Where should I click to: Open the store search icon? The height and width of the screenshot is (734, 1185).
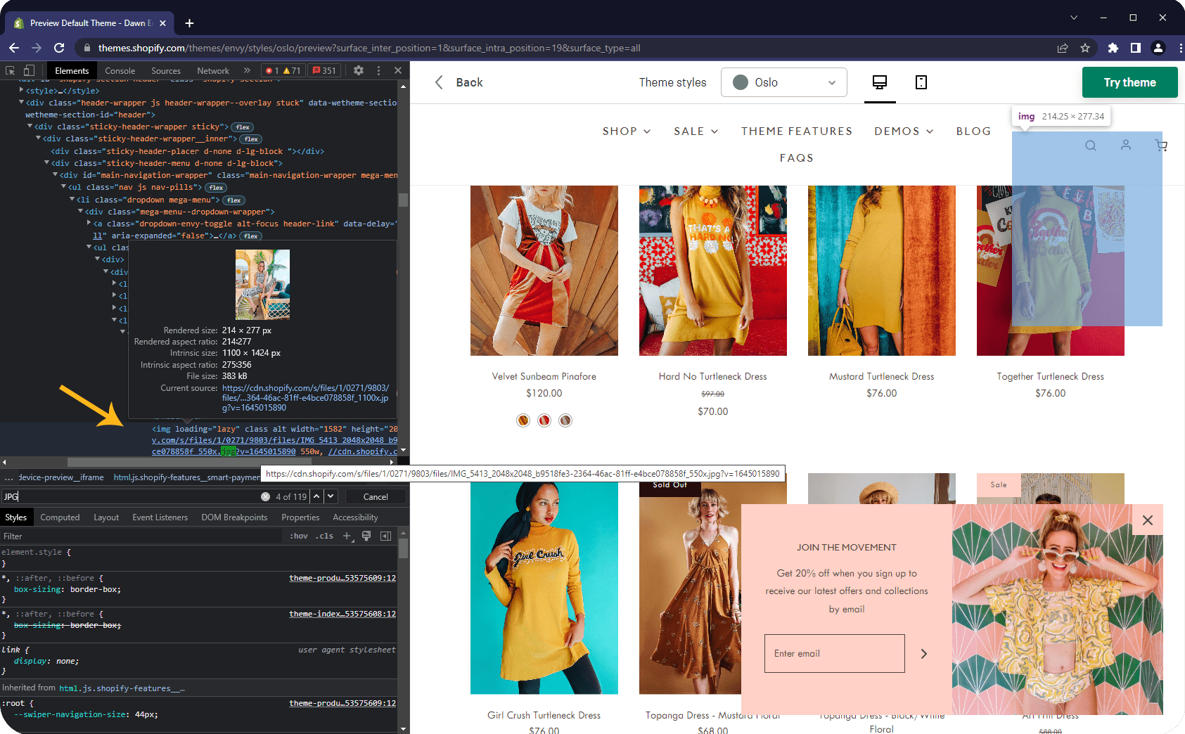tap(1091, 146)
